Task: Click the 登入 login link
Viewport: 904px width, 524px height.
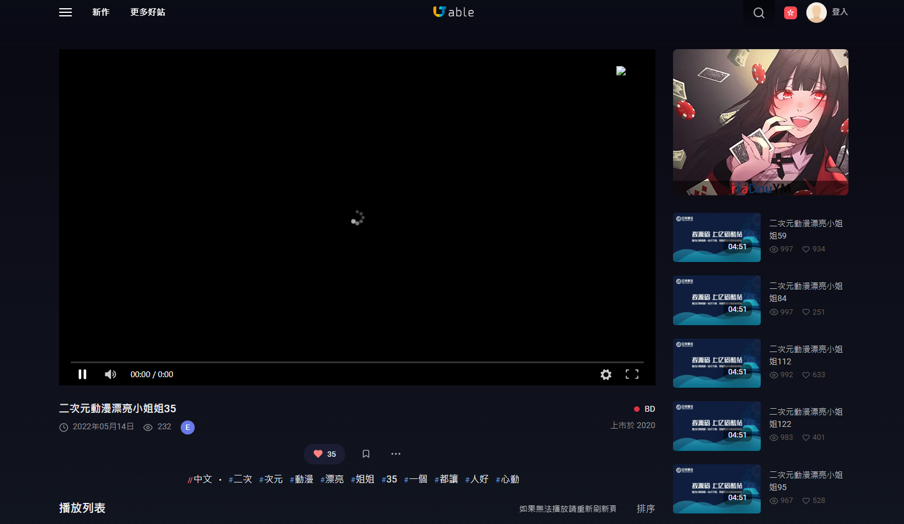Action: pyautogui.click(x=840, y=12)
